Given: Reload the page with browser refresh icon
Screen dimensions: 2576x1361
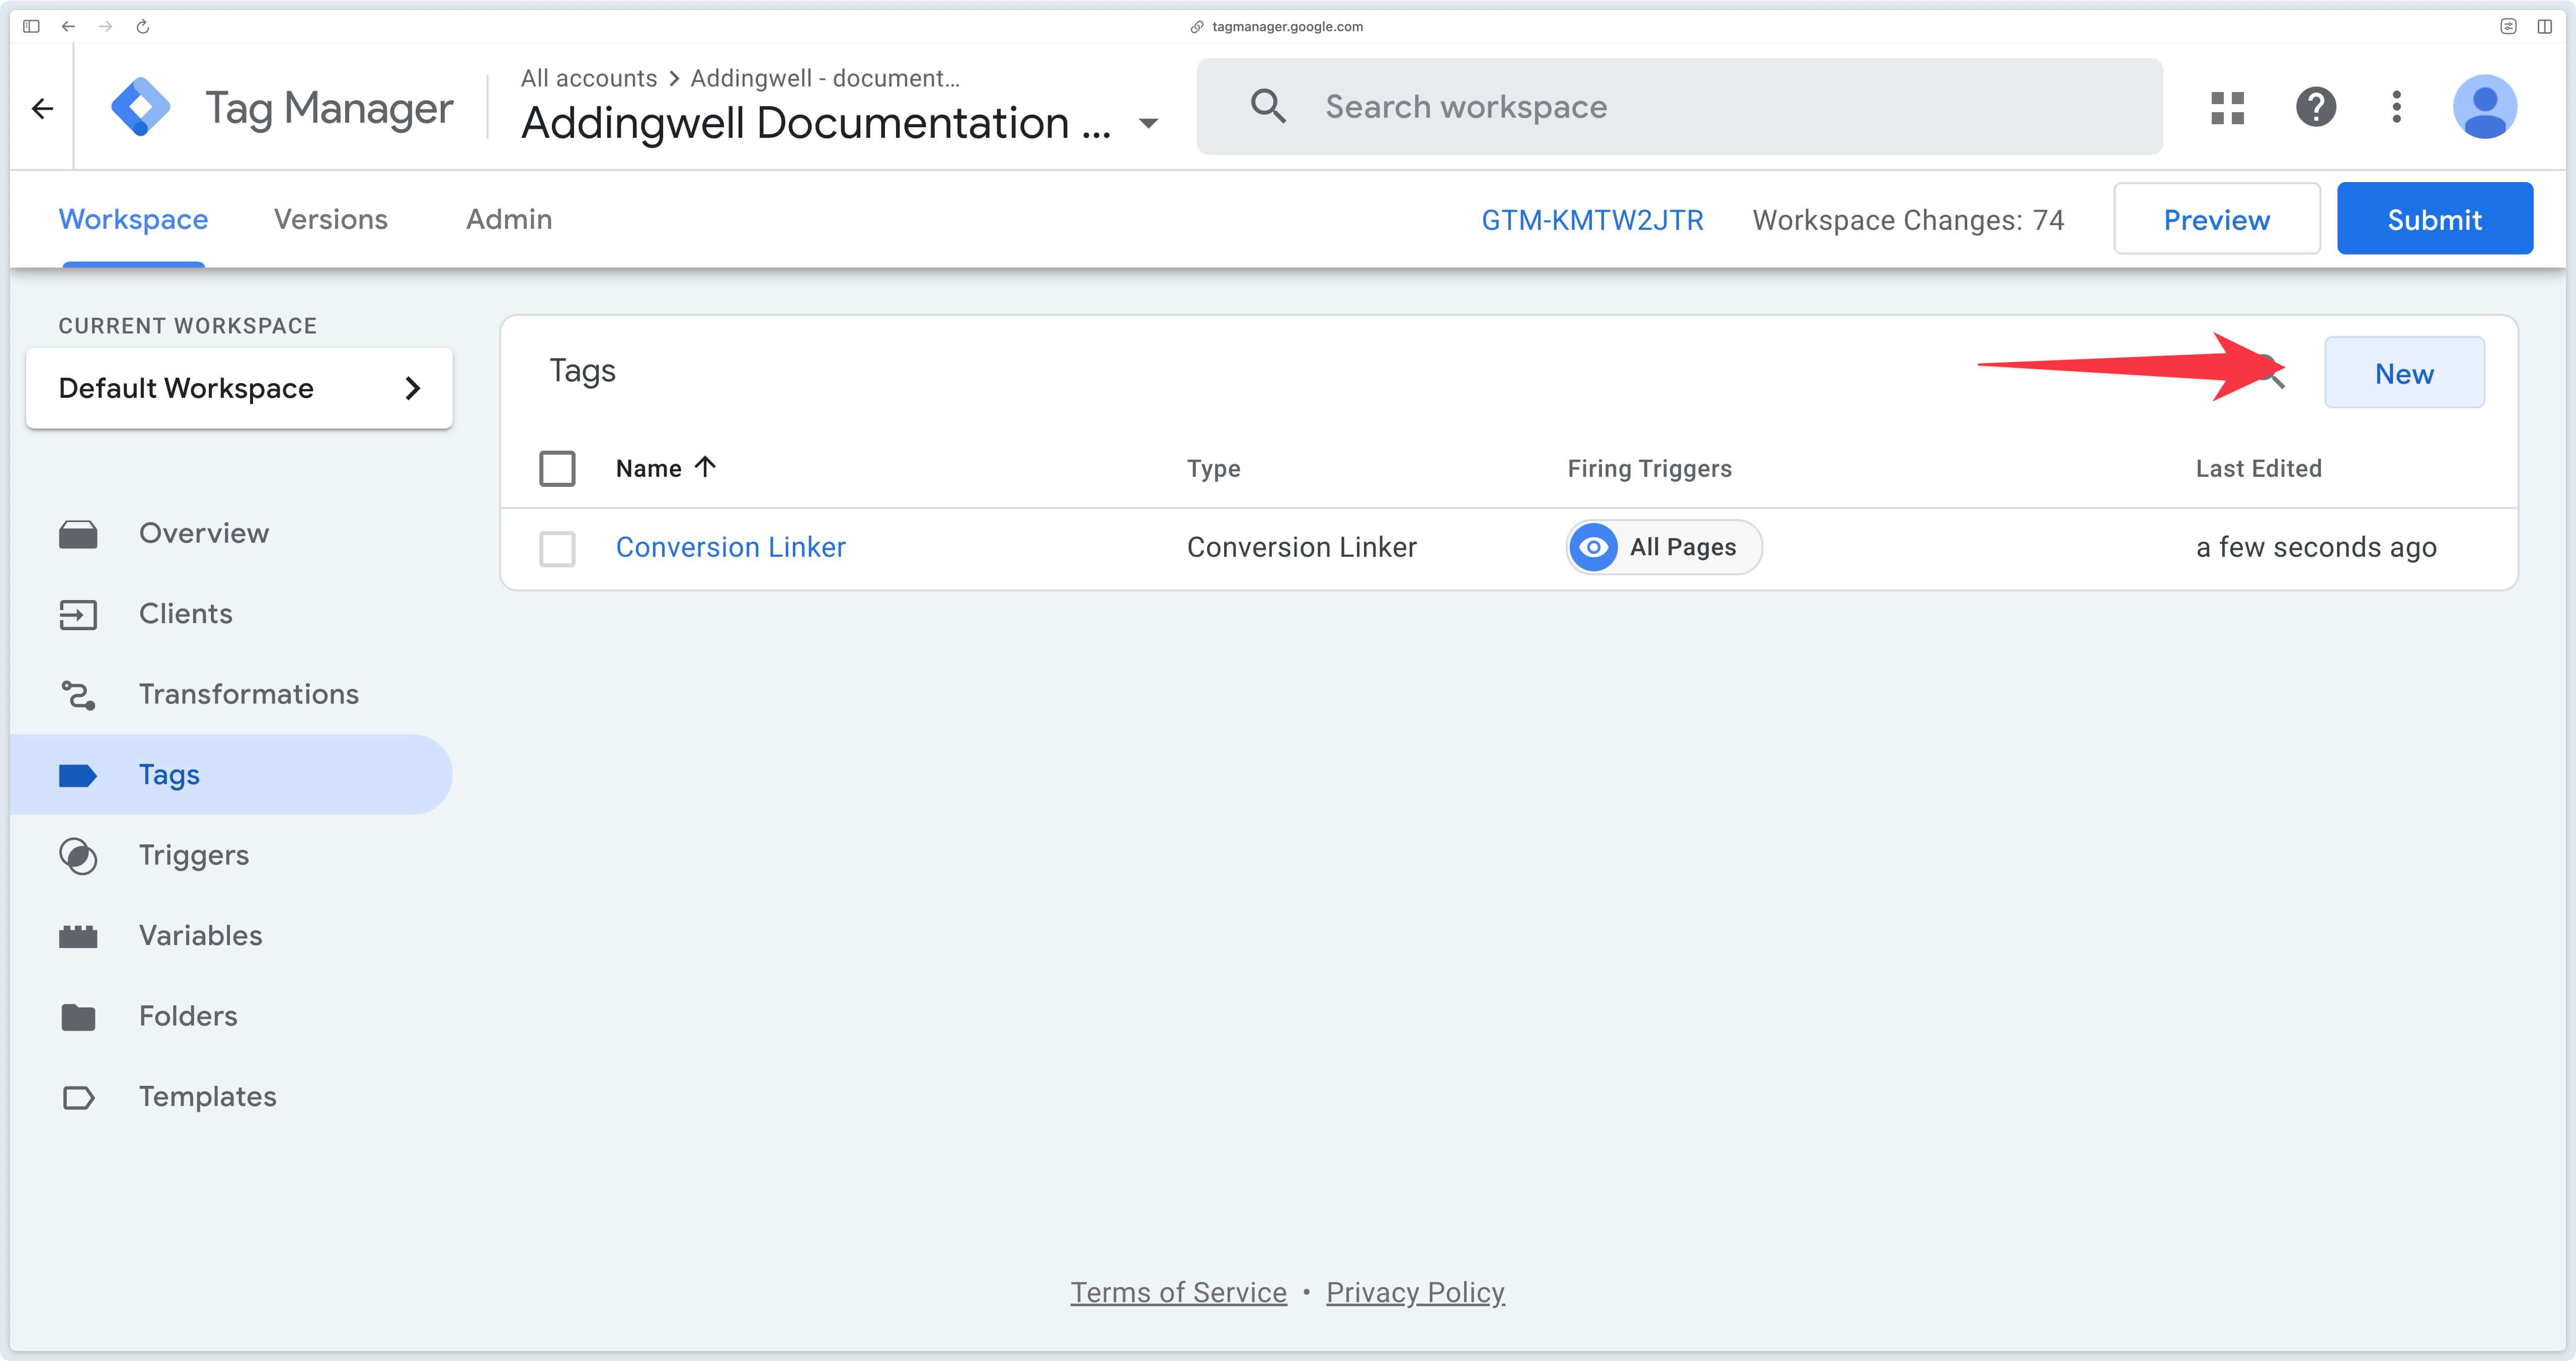Looking at the screenshot, I should pyautogui.click(x=142, y=26).
